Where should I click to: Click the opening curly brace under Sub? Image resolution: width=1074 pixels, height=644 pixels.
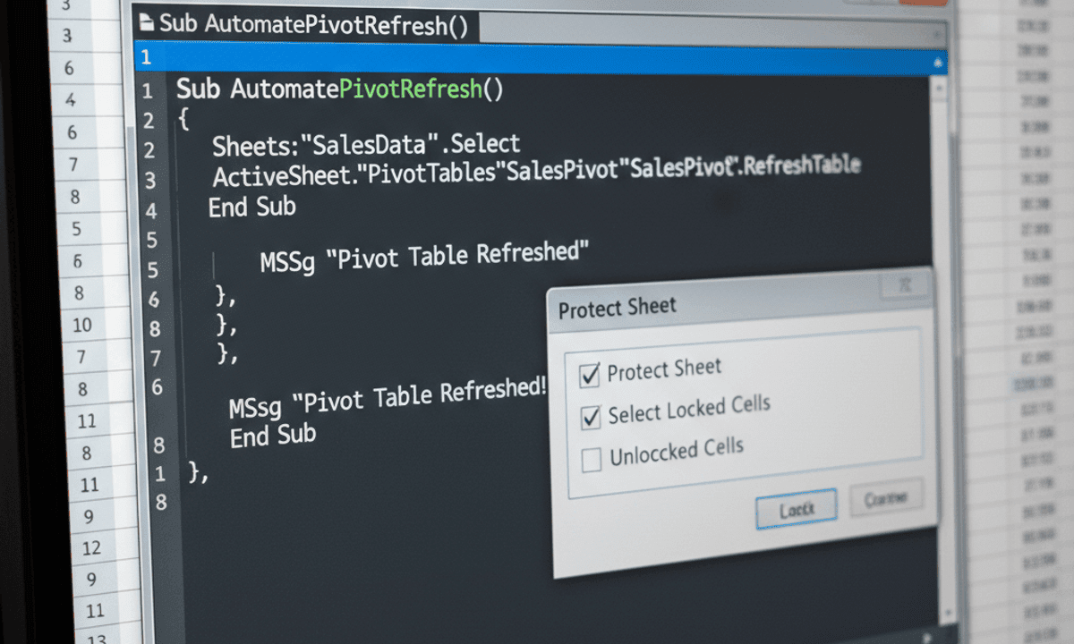[x=183, y=119]
